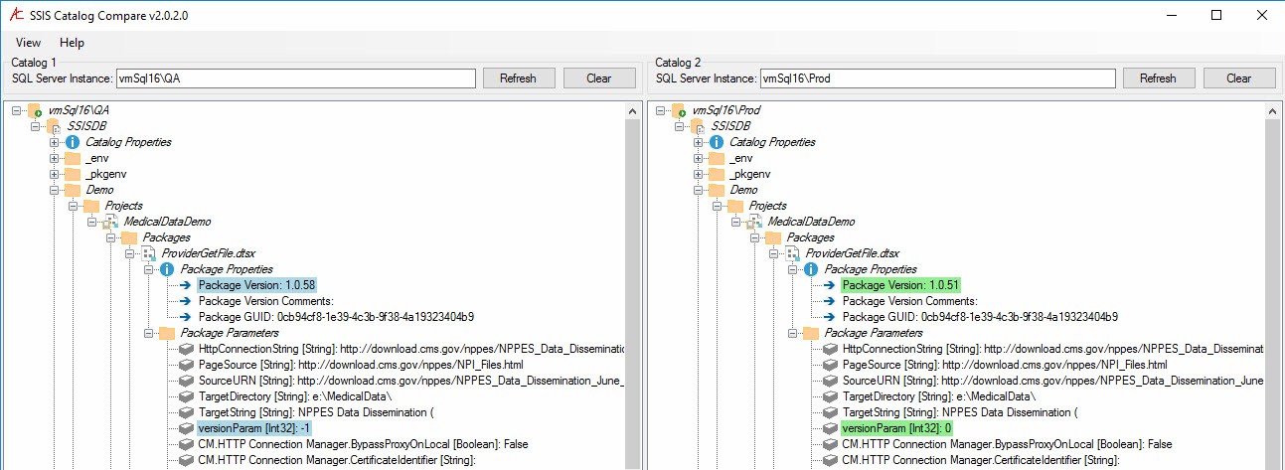The image size is (1285, 470).
Task: Collapse ProviderGetFile.dtsx node in left tree
Action: pos(130,253)
